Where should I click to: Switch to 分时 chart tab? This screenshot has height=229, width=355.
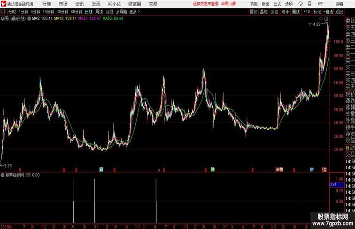tap(12, 12)
